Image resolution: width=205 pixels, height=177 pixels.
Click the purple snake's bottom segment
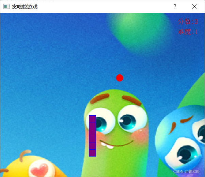[92, 153]
